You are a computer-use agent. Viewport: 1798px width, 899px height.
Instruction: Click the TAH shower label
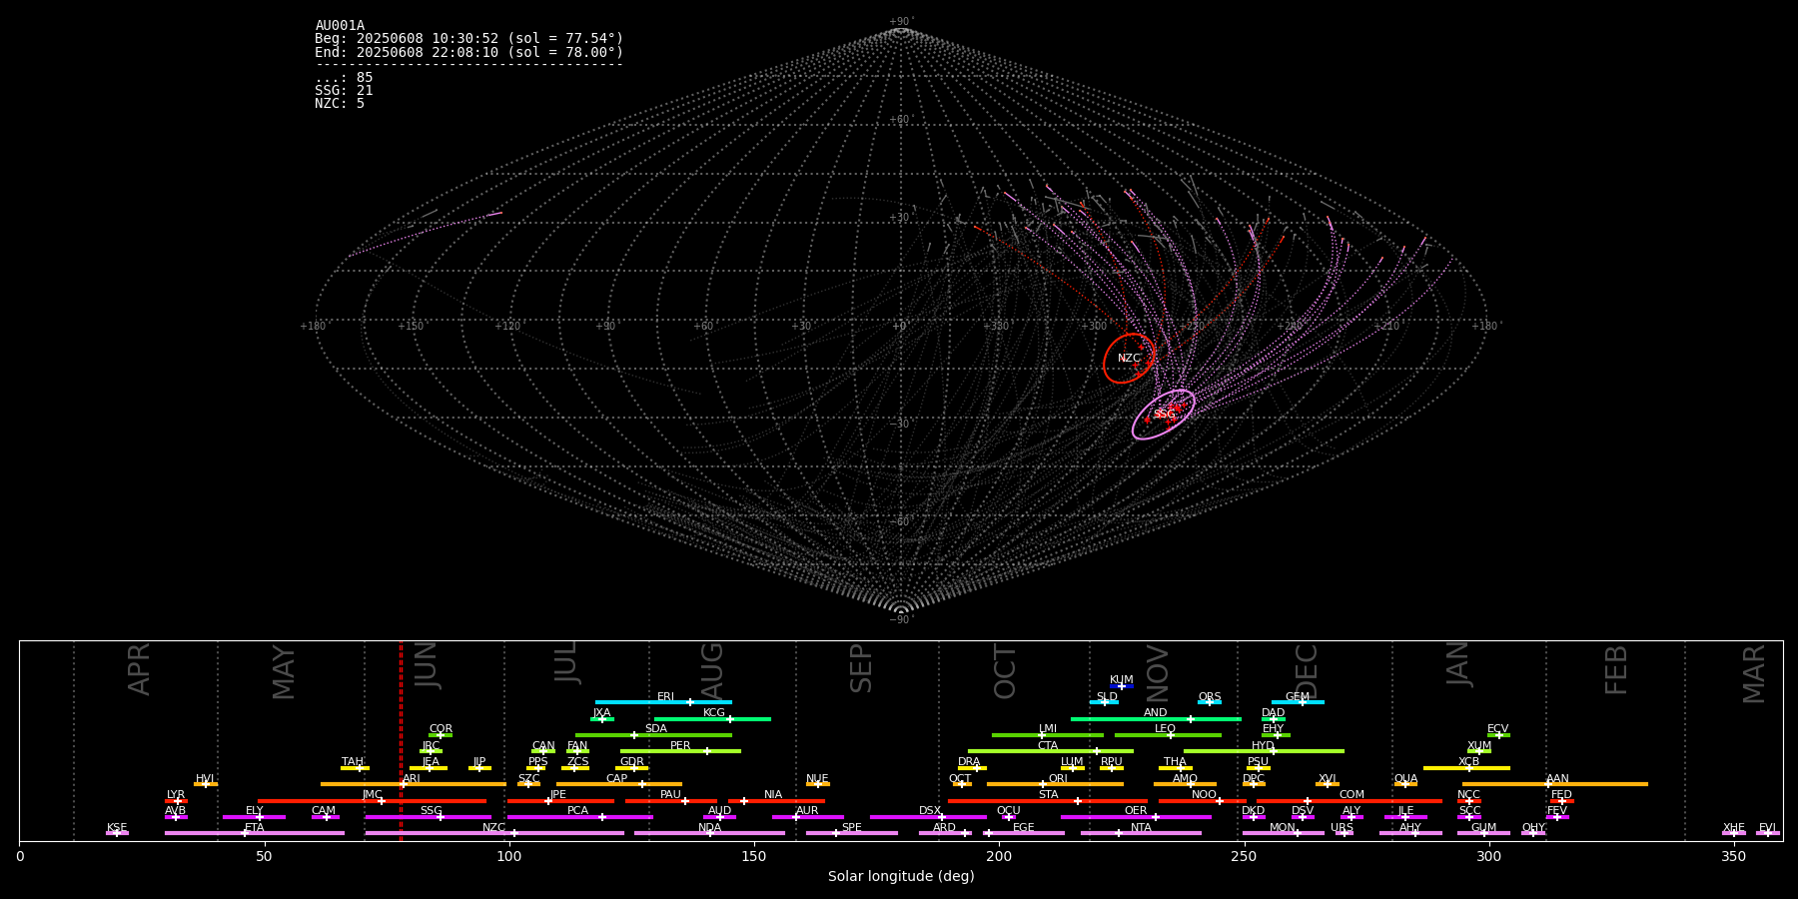353,762
